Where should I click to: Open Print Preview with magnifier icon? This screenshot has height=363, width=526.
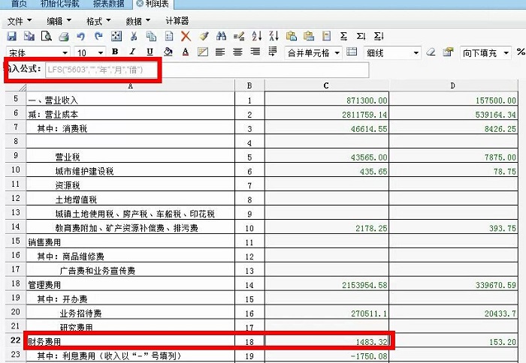(47, 36)
